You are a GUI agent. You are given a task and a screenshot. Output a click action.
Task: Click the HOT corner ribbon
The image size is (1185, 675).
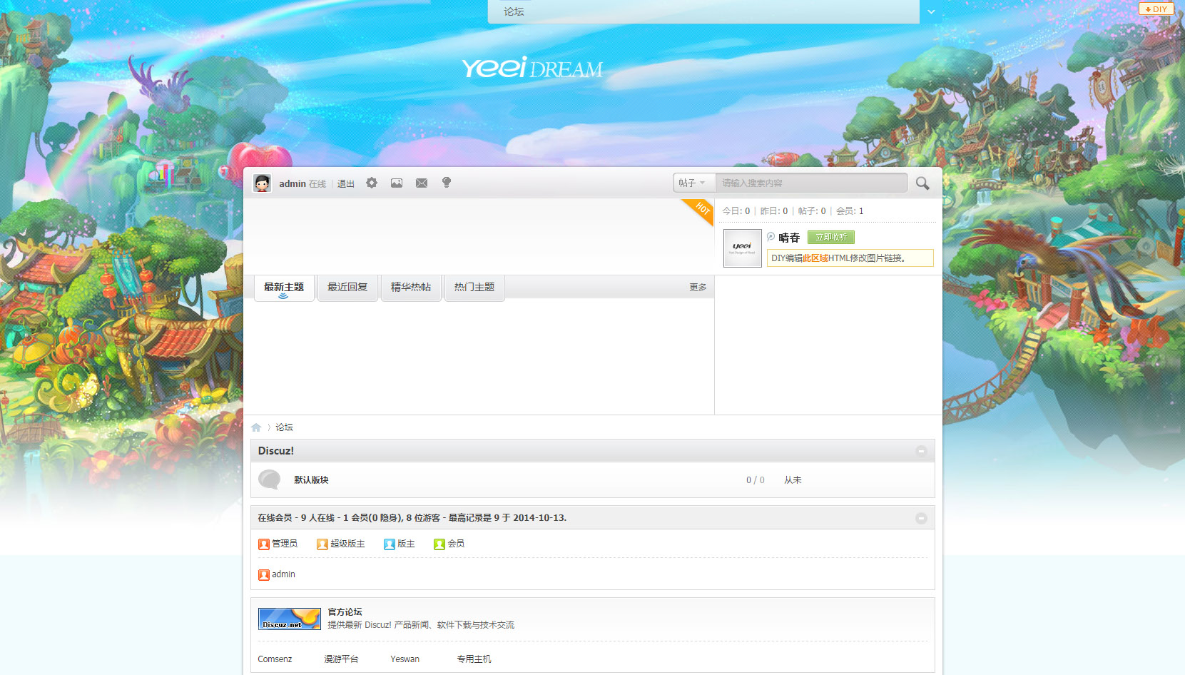(x=700, y=210)
